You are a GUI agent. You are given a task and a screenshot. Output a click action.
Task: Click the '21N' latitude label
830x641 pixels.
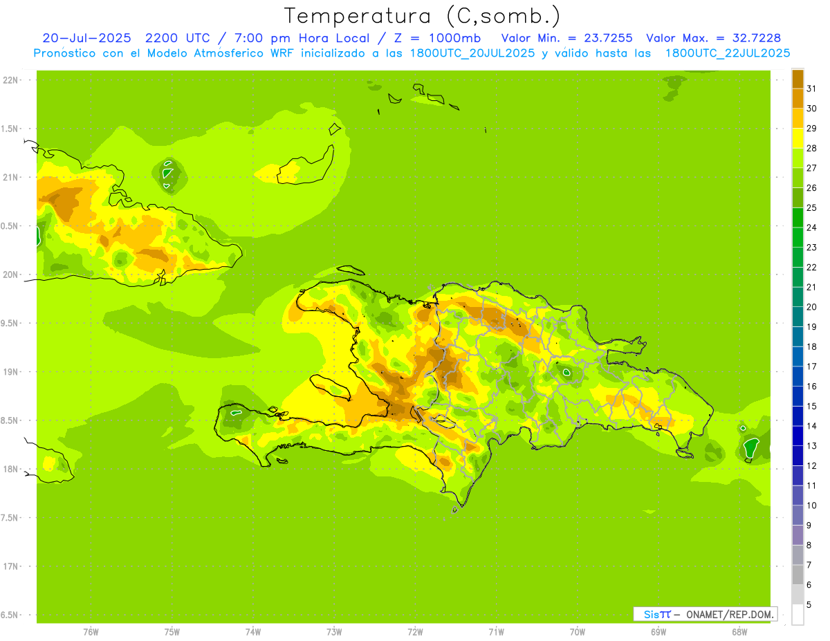coord(9,178)
